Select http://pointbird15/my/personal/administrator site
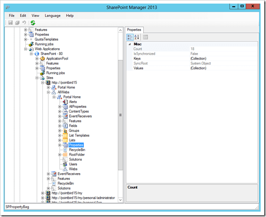 pyautogui.click(x=83, y=198)
